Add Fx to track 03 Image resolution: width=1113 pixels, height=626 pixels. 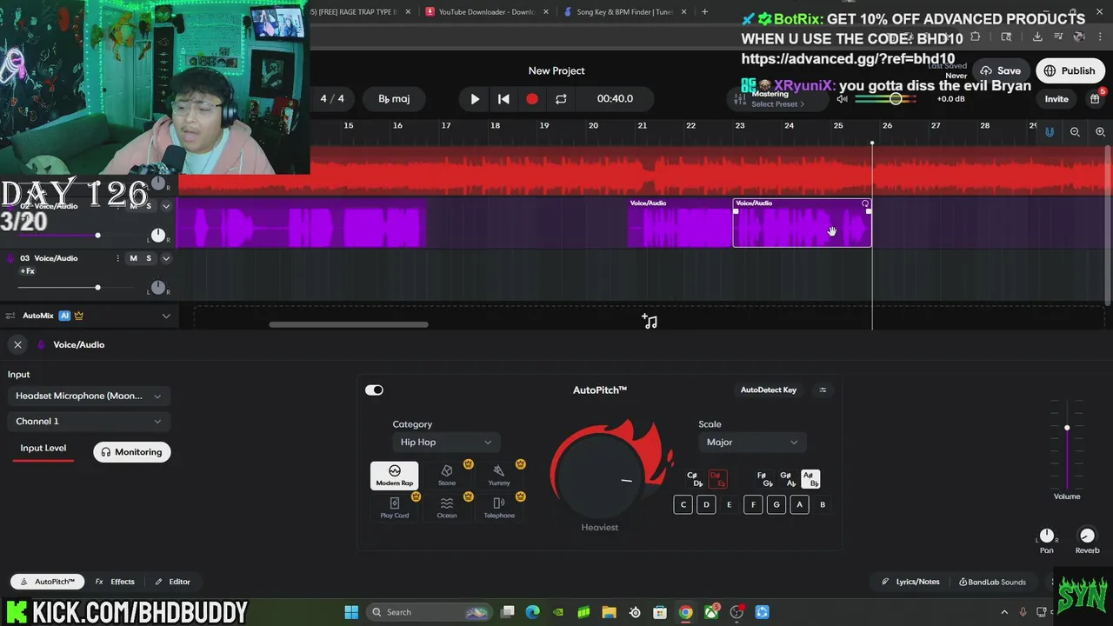point(27,271)
